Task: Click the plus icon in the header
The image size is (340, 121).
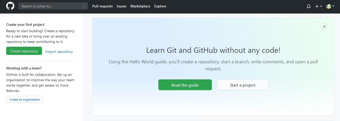Action: (x=317, y=6)
